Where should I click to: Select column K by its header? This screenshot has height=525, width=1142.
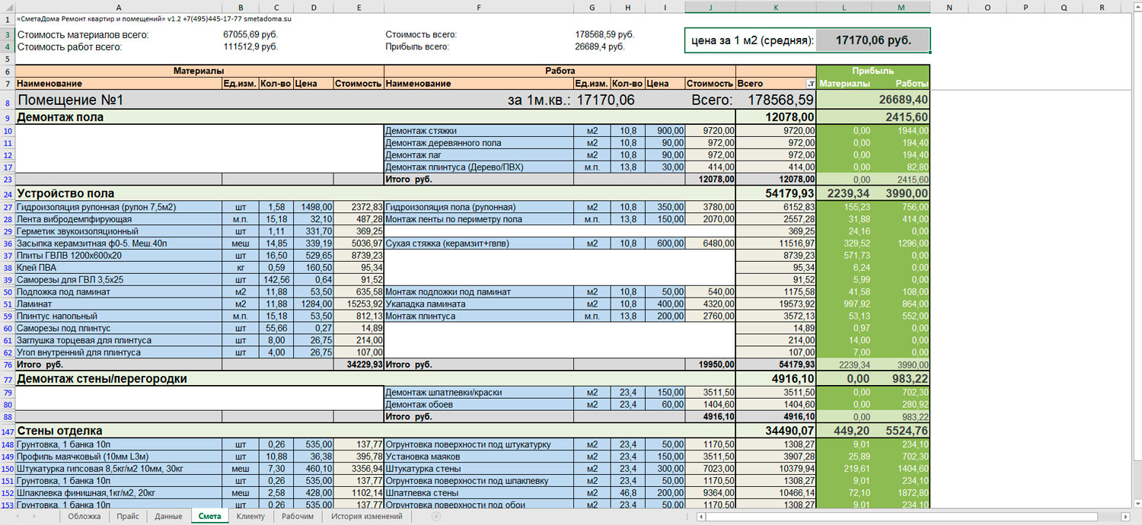pos(776,7)
